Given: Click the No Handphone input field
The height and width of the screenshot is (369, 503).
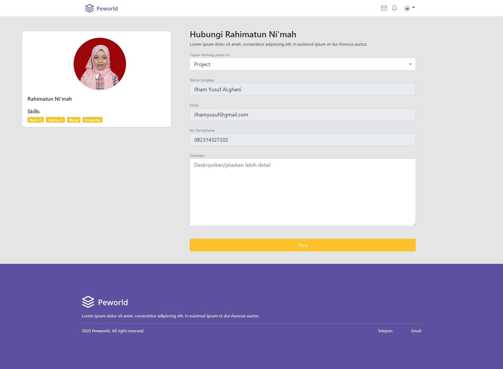Looking at the screenshot, I should coord(302,140).
